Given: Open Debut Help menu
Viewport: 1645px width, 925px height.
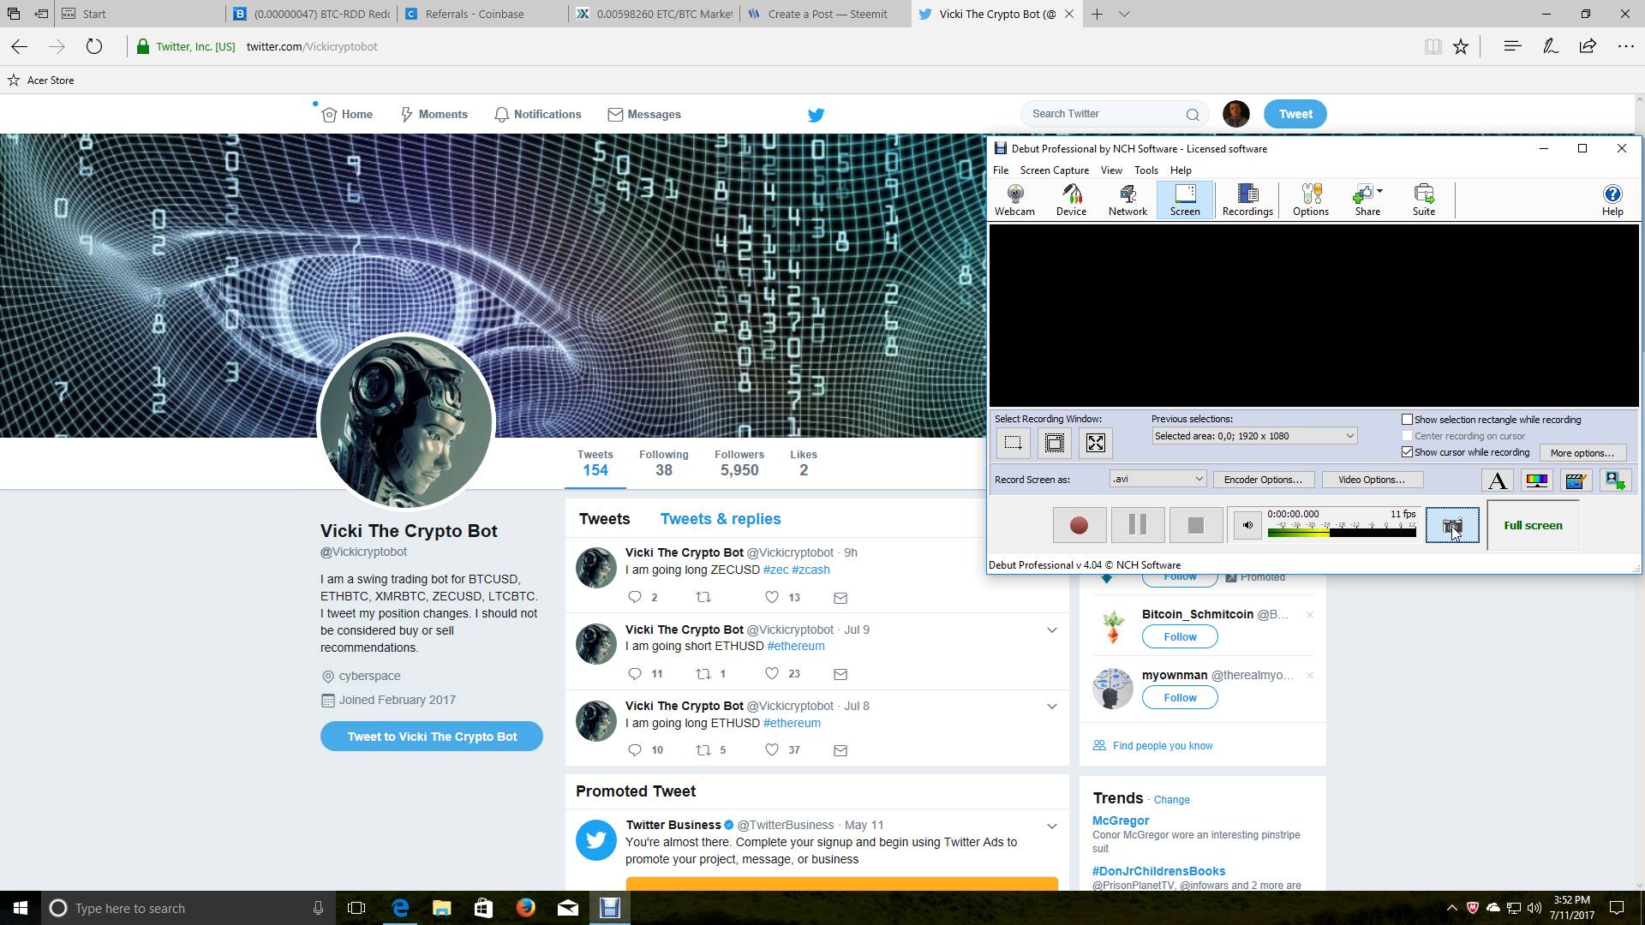Looking at the screenshot, I should [1181, 170].
